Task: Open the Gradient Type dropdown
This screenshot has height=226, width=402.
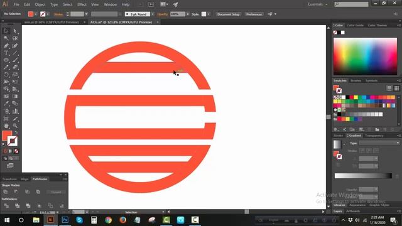Action: pyautogui.click(x=379, y=143)
